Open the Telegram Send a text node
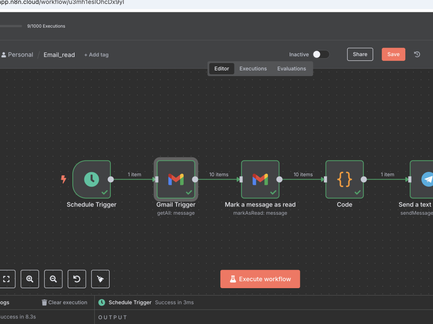 (x=422, y=179)
